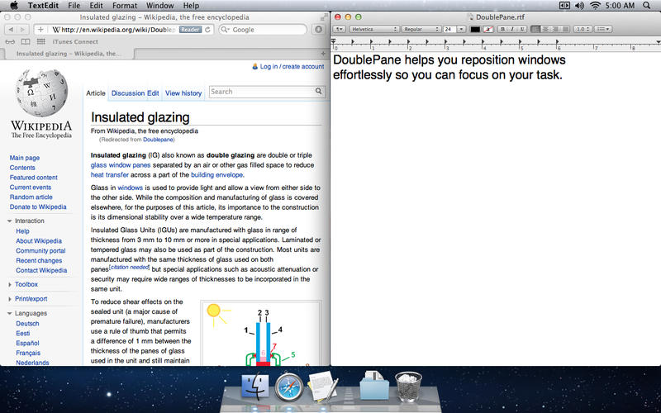The height and width of the screenshot is (413, 661).
Task: Toggle bold formatting in TextEdit
Action: pyautogui.click(x=501, y=29)
